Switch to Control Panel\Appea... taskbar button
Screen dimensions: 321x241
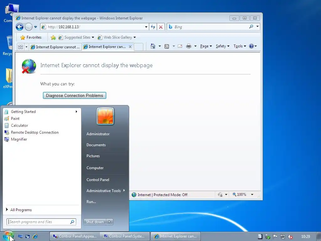75,236
